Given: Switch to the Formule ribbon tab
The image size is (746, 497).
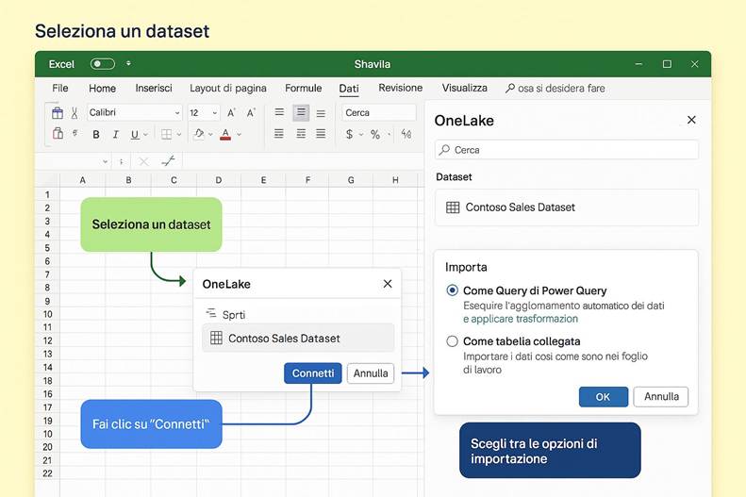Looking at the screenshot, I should pyautogui.click(x=303, y=88).
